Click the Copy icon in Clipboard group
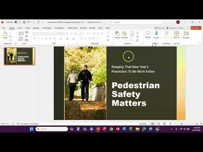Screen dimensions: 203x152 pos(10,36)
